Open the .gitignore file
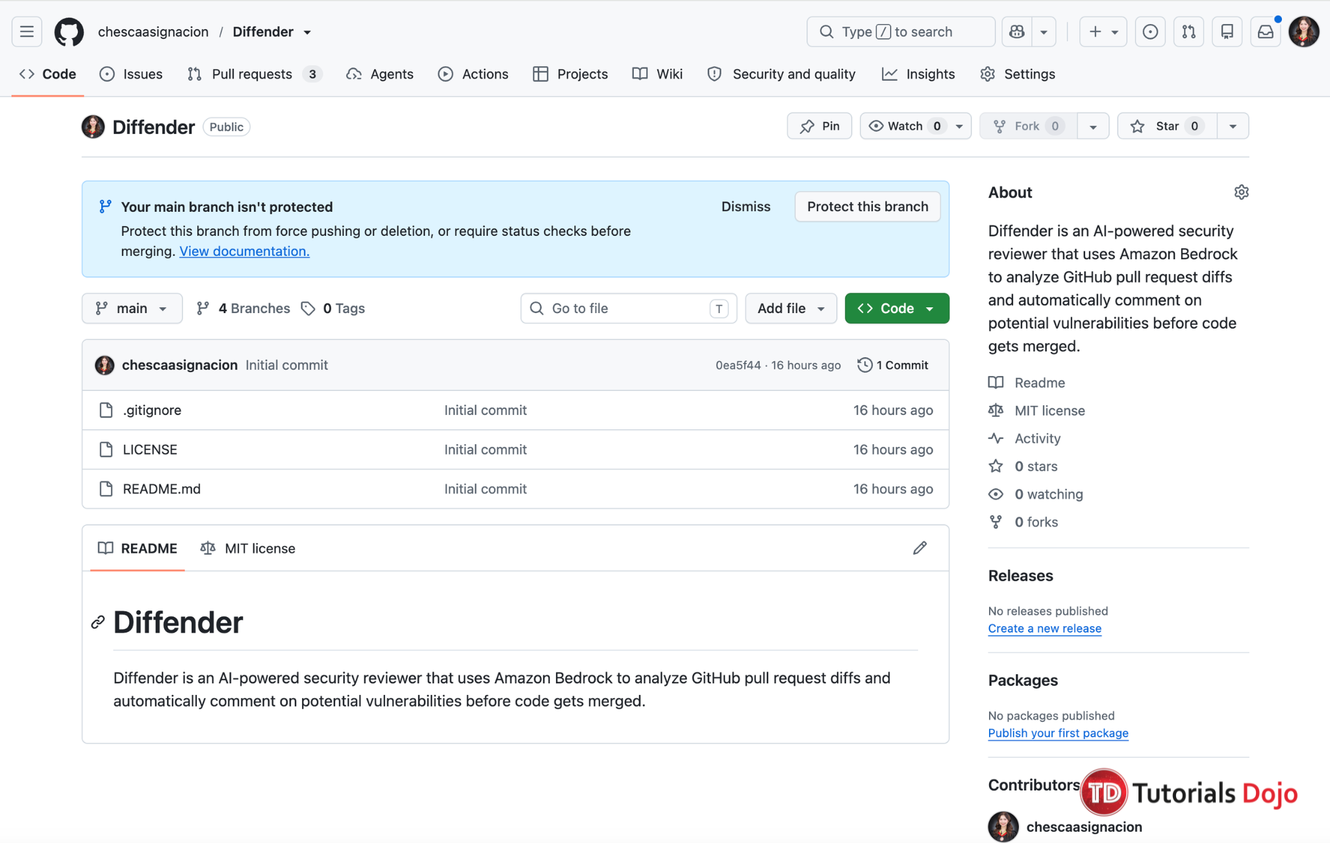 click(x=152, y=410)
